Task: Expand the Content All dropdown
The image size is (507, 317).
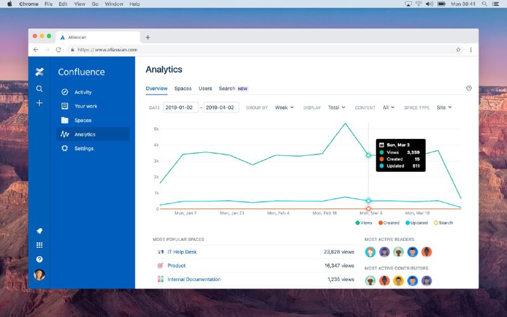Action: point(388,107)
